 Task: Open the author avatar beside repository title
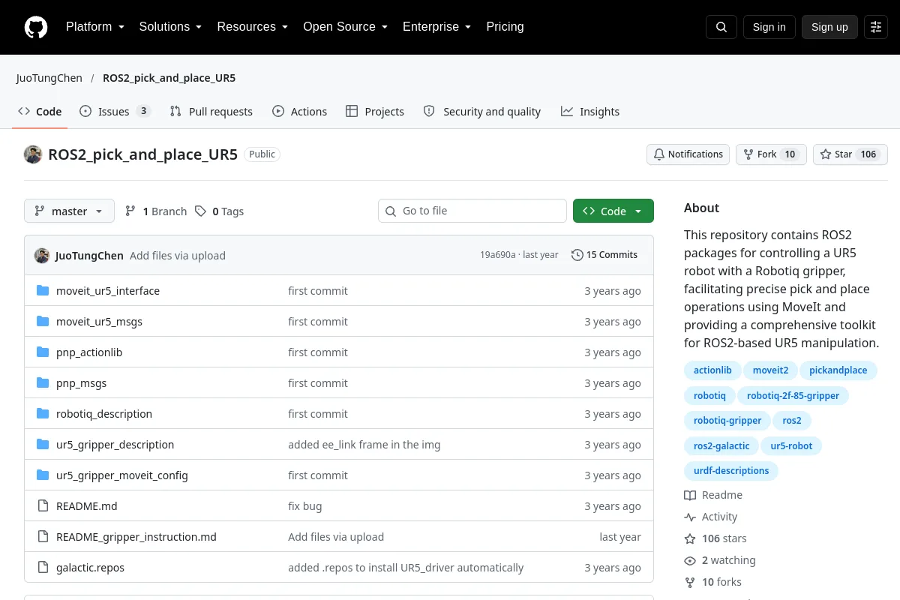point(33,154)
